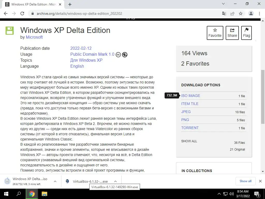Click the browser forward arrow
Image resolution: width=265 pixels, height=199 pixels.
14,13
